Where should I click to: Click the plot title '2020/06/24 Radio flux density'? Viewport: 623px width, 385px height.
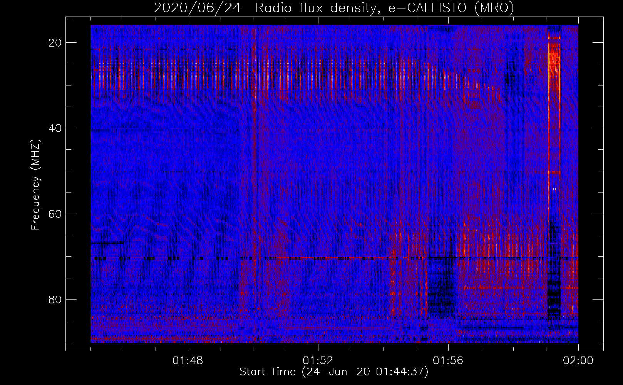[x=334, y=8]
